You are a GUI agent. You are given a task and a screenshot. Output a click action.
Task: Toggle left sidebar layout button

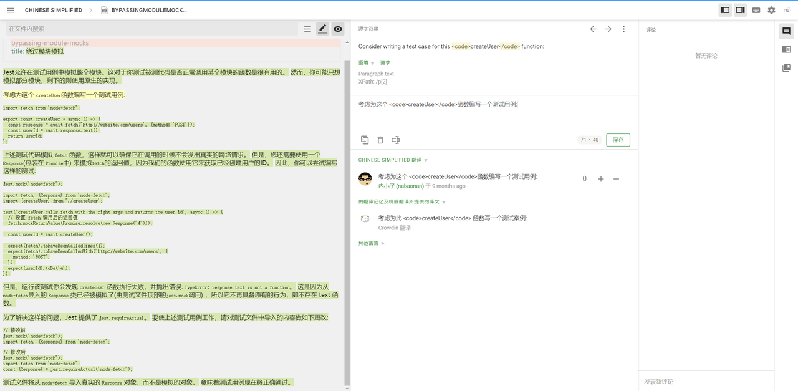725,10
